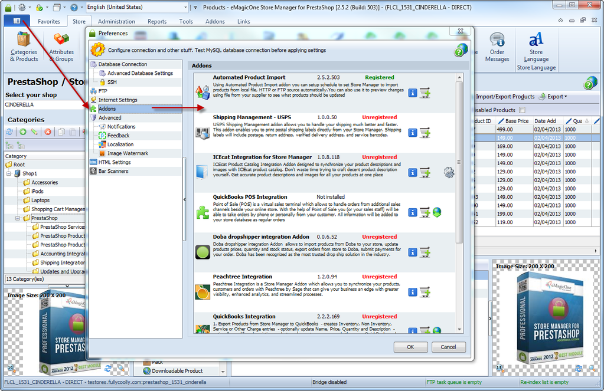
Task: Open the Downloadable Product dropdown
Action: tap(223, 372)
